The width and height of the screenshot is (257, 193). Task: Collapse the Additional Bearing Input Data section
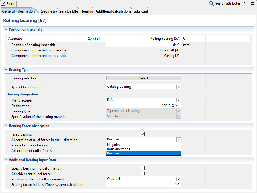coord(6,160)
